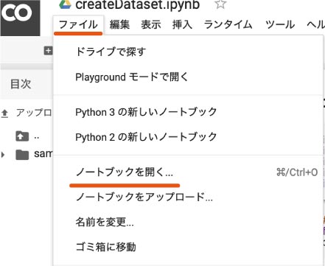
Task: Open the 表示 menu
Action: [151, 24]
